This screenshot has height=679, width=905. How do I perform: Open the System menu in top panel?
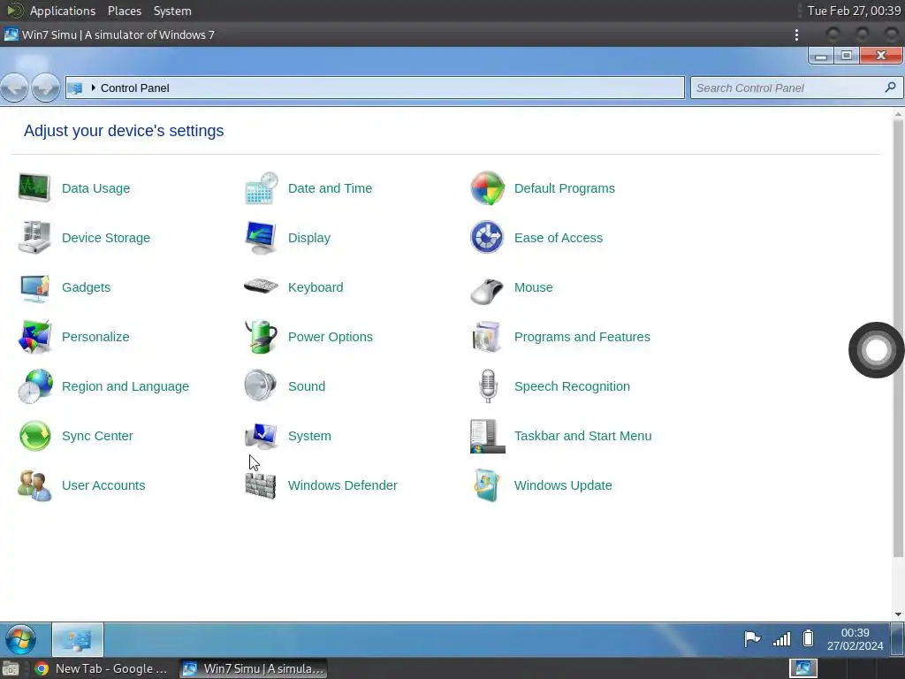(x=172, y=11)
